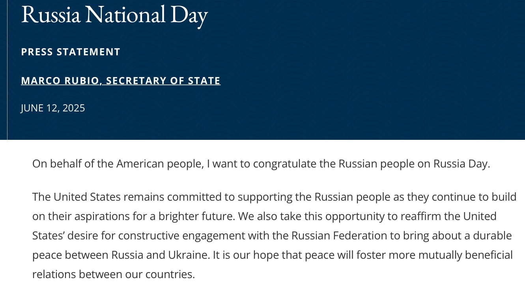Click the words 'American people' in first paragraph
This screenshot has height=303, width=525.
(x=160, y=164)
